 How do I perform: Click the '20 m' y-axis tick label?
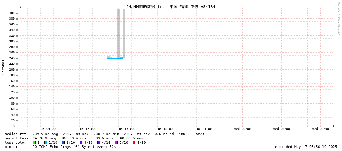click(15, 120)
